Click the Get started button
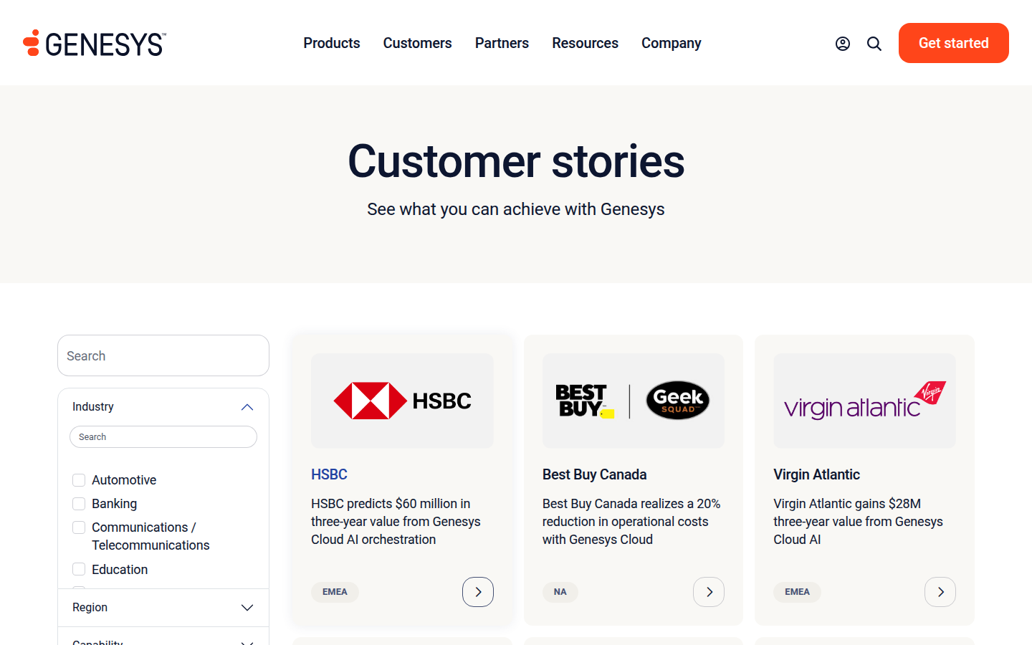 (953, 43)
